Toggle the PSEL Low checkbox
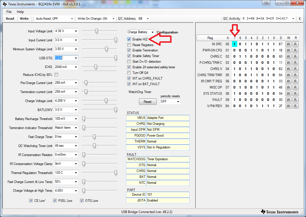306x217 pixels. click(55, 201)
